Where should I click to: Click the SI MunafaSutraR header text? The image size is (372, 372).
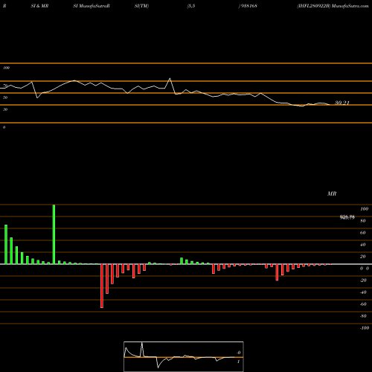tap(92, 6)
